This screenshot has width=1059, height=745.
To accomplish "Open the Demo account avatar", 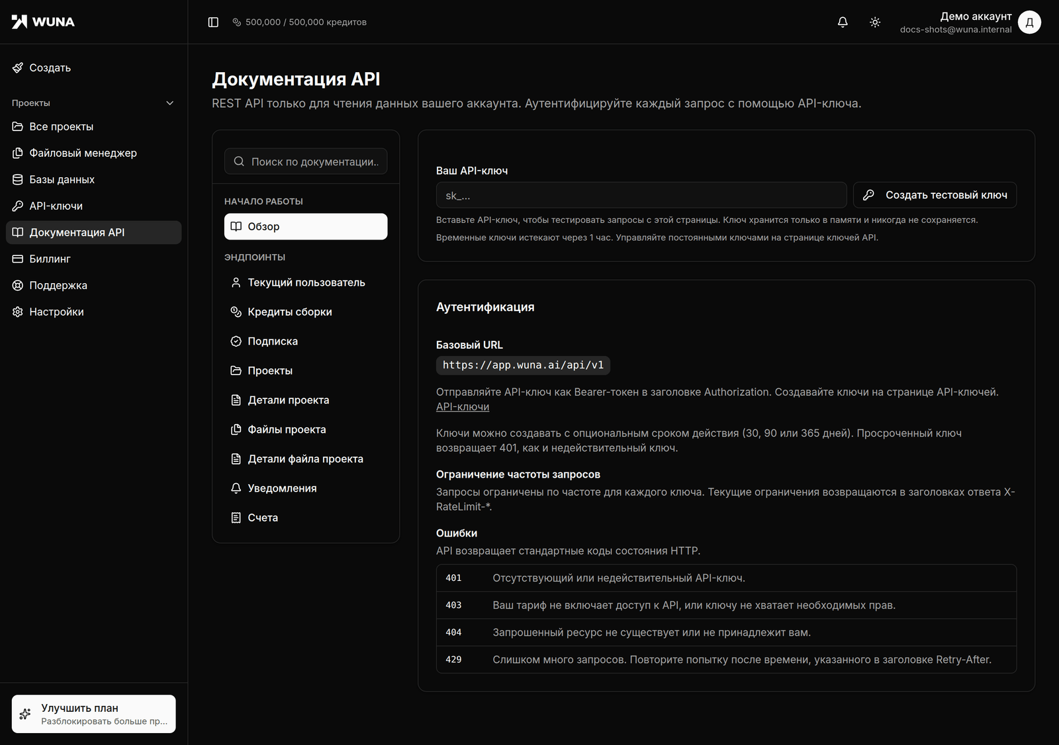I will (1029, 22).
